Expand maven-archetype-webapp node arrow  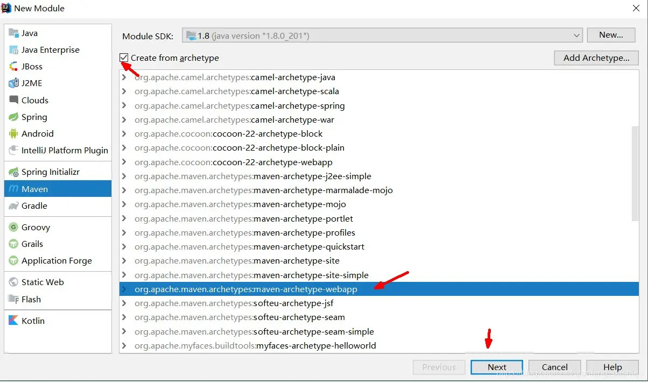(x=124, y=289)
